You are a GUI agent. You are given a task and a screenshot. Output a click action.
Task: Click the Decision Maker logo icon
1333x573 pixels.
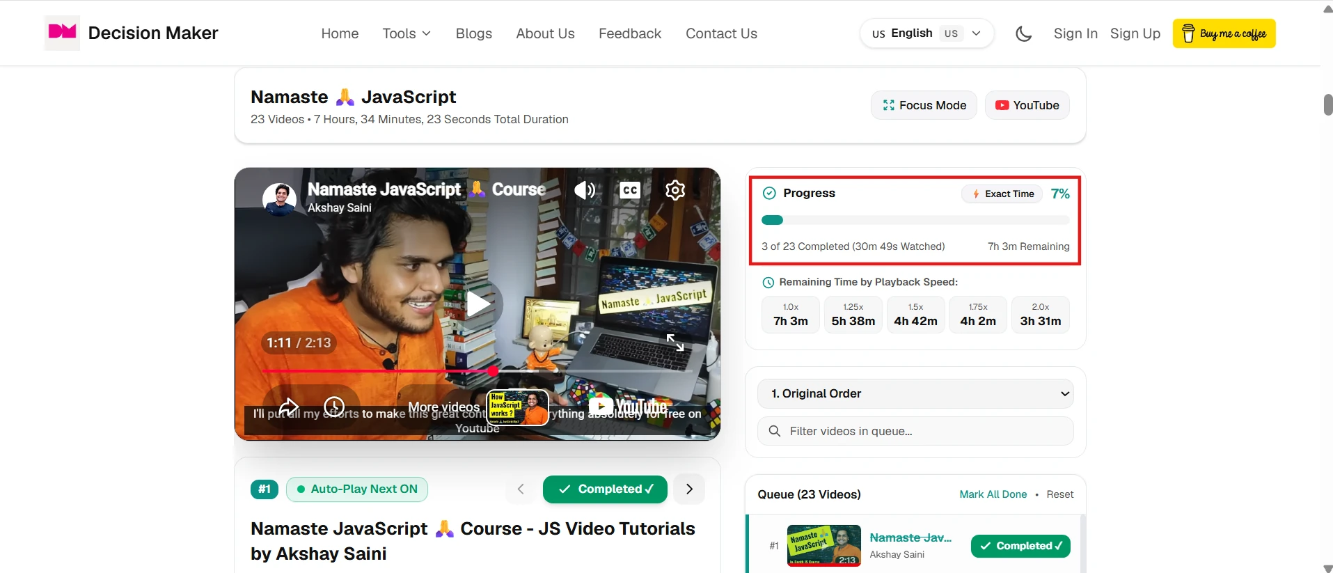coord(62,33)
